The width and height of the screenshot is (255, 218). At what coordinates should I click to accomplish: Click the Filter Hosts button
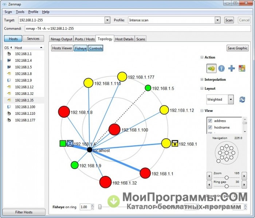tap(24, 212)
